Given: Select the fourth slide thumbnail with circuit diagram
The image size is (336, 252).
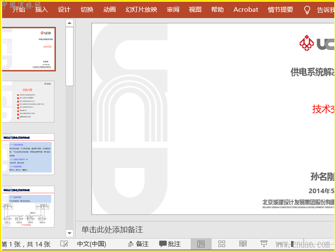Looking at the screenshot, I should tap(28, 207).
